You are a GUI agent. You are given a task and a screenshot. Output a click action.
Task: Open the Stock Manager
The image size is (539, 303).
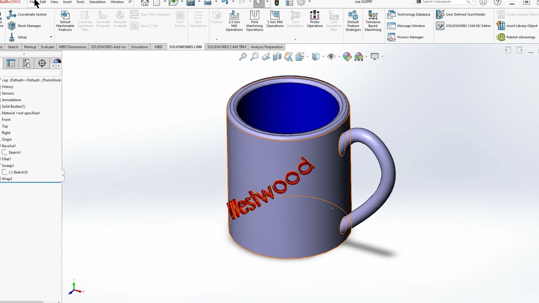click(24, 26)
